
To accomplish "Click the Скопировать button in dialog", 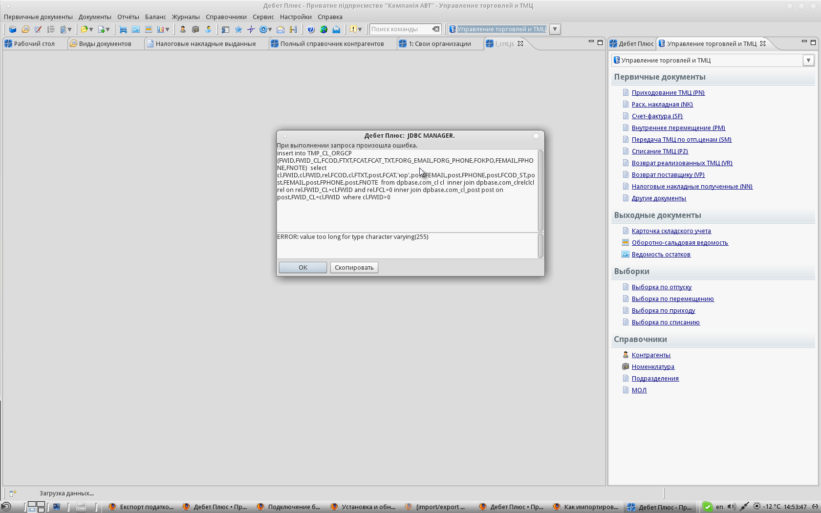I will click(354, 267).
